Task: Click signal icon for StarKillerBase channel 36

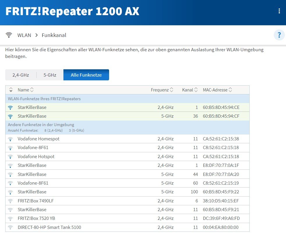Action: pos(10,116)
